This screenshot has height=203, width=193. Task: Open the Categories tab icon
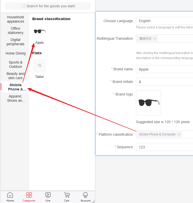click(x=29, y=195)
